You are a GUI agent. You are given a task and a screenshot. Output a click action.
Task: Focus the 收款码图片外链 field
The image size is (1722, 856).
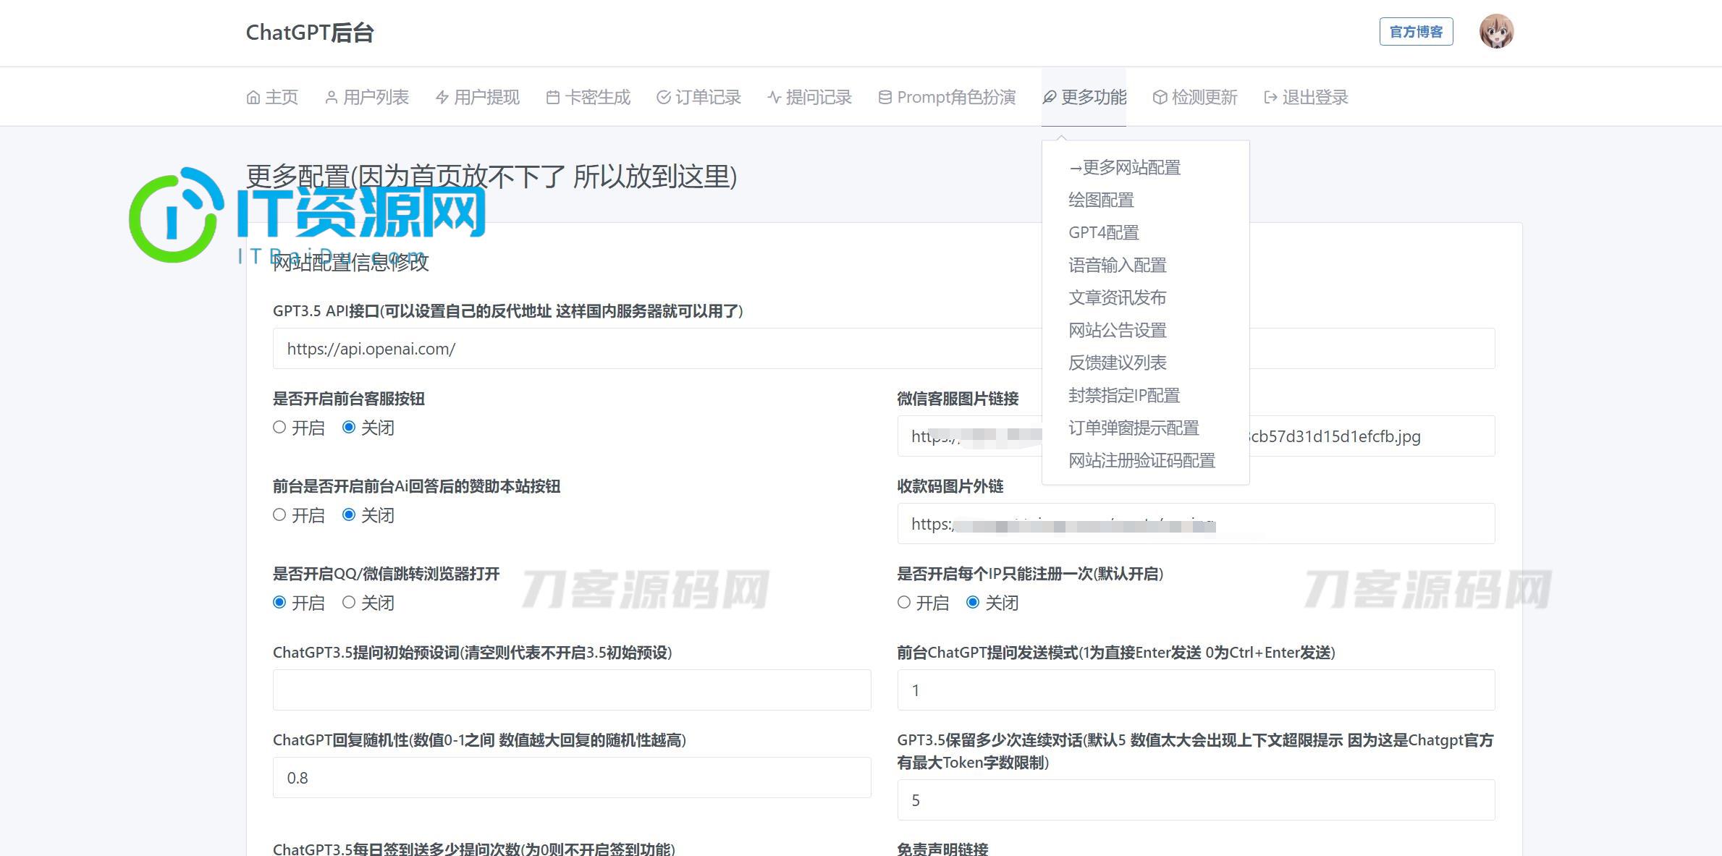pos(1196,524)
